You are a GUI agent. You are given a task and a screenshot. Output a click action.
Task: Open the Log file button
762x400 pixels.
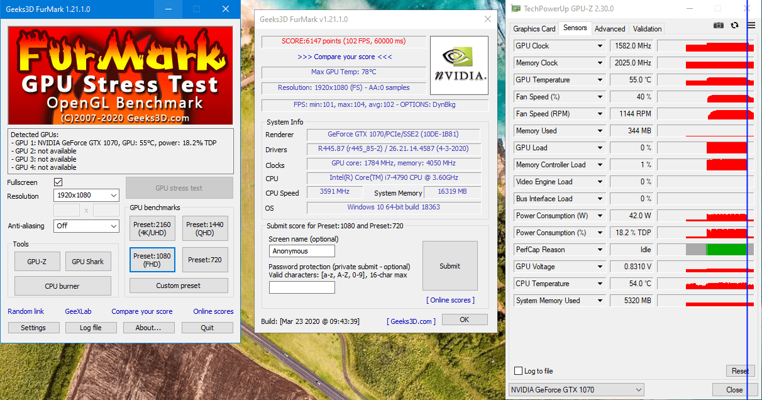point(91,328)
